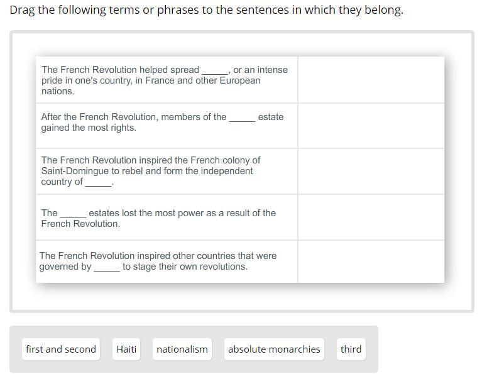The image size is (487, 374).
Task: Click the "Drag the following terms" instruction text
Action: [206, 10]
